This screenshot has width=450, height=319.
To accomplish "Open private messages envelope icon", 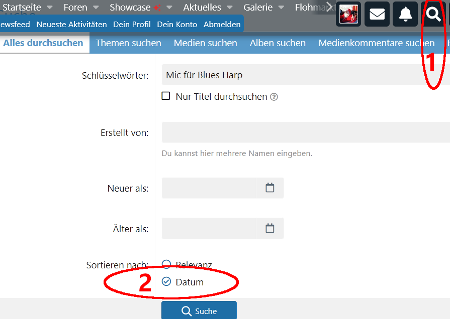I will click(x=377, y=14).
